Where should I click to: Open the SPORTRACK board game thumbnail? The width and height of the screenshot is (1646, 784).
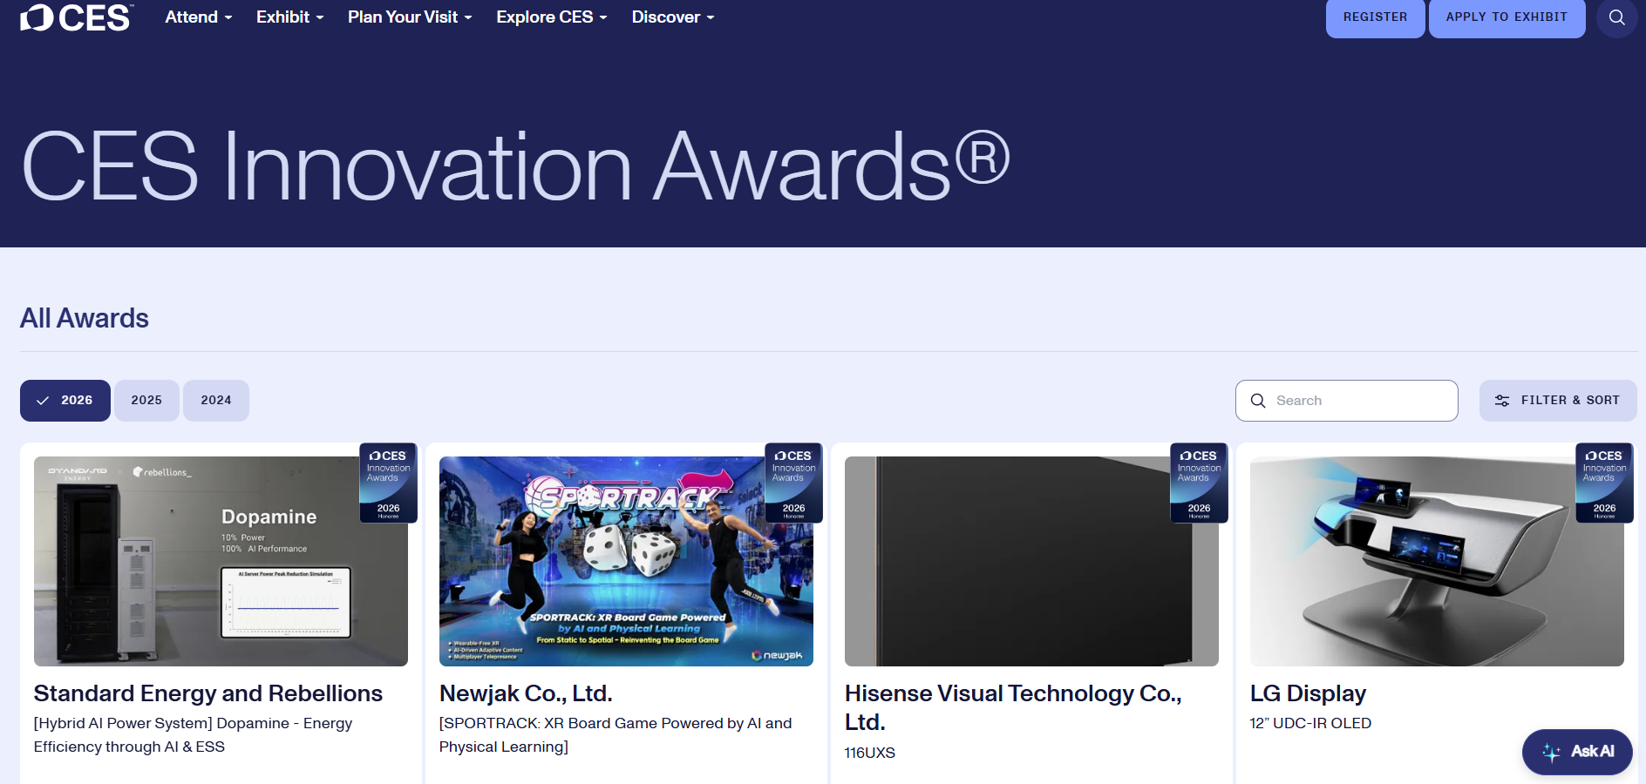pyautogui.click(x=626, y=561)
